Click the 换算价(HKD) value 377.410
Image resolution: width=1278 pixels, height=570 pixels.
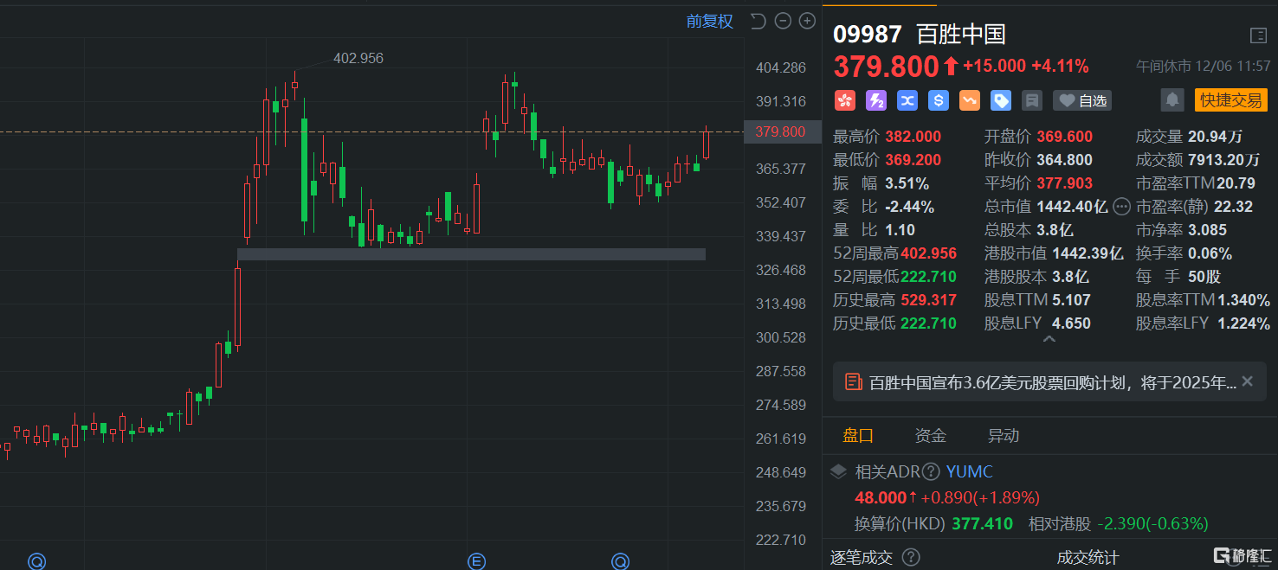coord(982,523)
